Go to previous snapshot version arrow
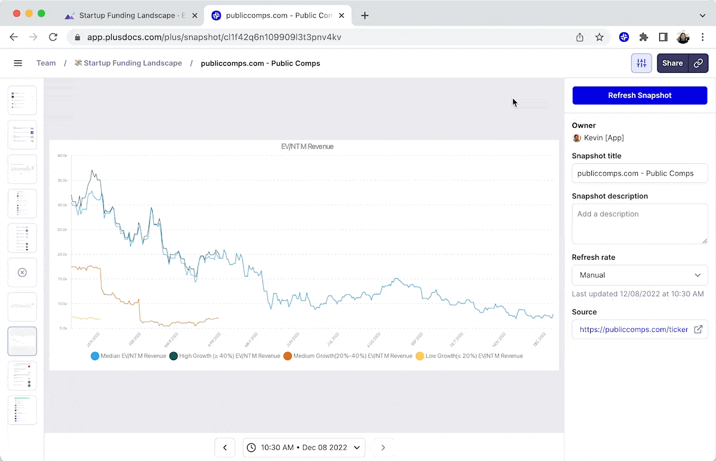The width and height of the screenshot is (716, 461). 225,447
